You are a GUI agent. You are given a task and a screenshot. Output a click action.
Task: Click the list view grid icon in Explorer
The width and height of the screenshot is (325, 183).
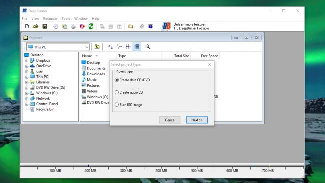click(x=128, y=46)
